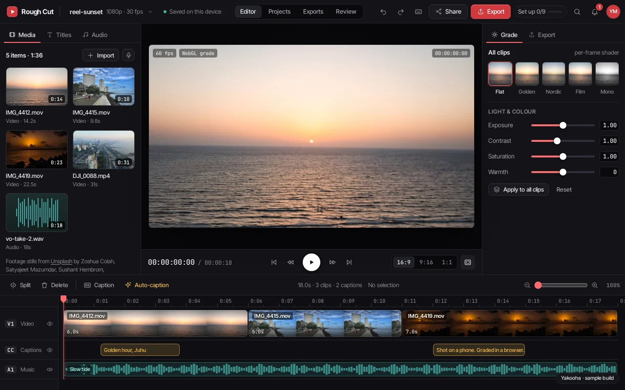625x390 pixels.
Task: Fast-forward the preview playback
Action: click(333, 262)
